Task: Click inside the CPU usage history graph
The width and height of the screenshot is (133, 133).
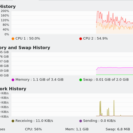Action: pos(72,22)
